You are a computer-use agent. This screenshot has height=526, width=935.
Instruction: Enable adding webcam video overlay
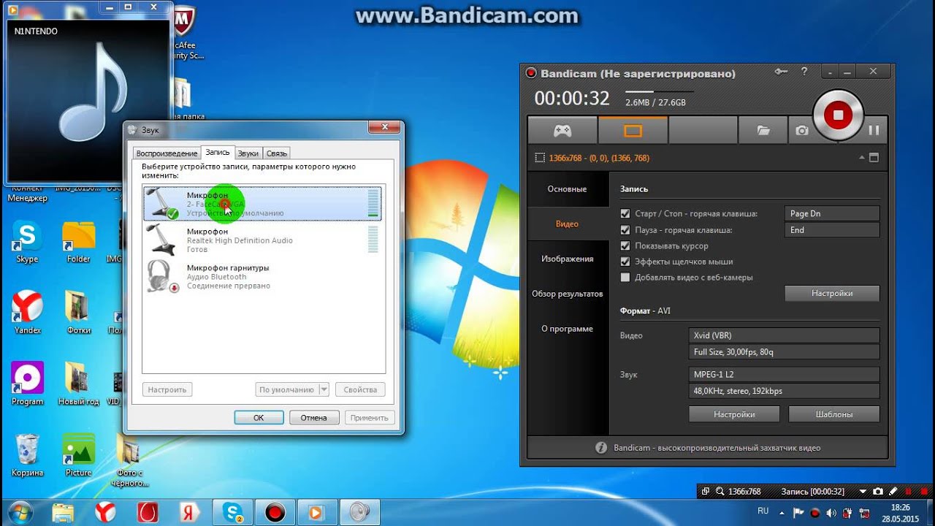pyautogui.click(x=625, y=278)
